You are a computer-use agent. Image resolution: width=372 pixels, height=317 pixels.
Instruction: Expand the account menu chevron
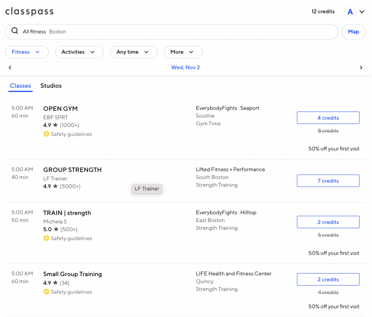click(362, 12)
